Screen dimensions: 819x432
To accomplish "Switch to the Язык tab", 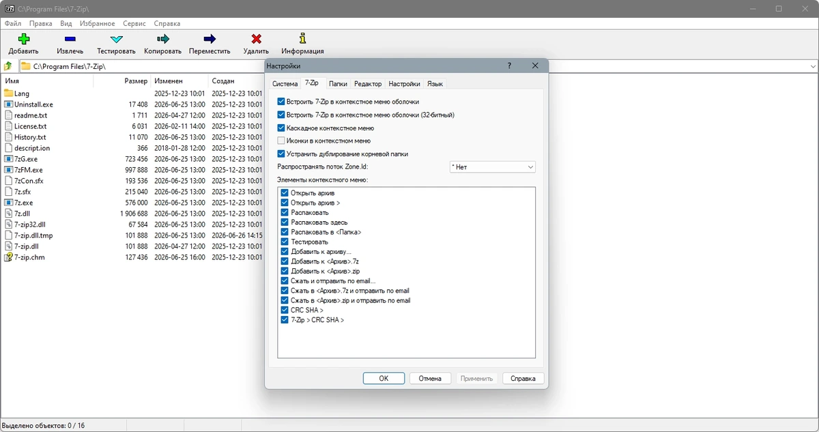I will [435, 84].
